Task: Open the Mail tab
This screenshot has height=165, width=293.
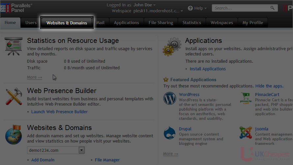Action: (100, 23)
